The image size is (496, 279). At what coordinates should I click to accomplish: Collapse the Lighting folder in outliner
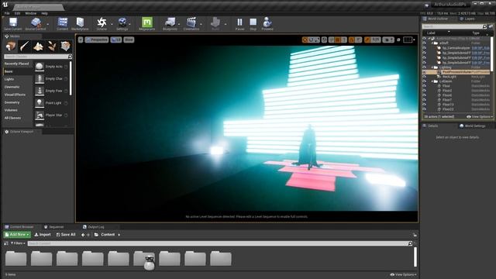pyautogui.click(x=432, y=67)
